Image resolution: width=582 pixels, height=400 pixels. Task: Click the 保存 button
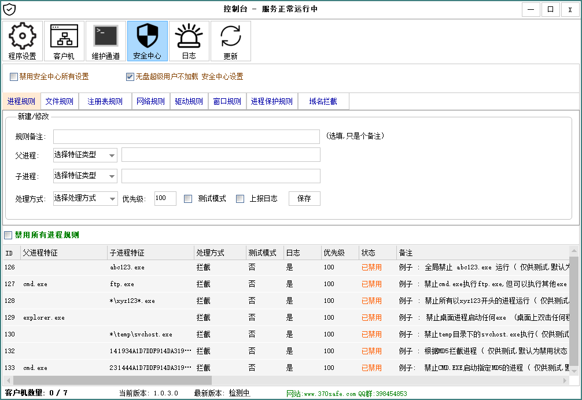[304, 199]
